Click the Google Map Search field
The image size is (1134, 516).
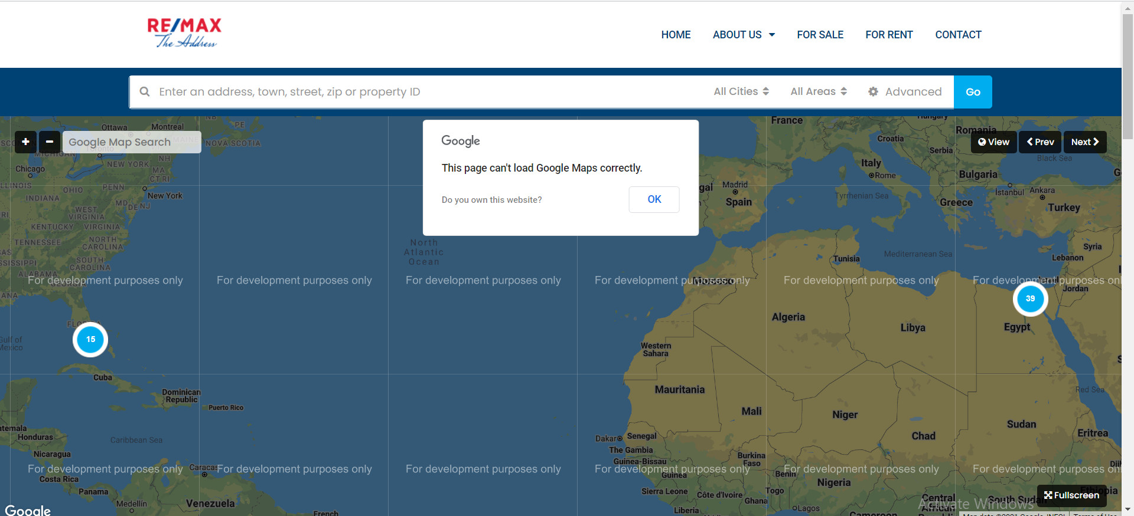pos(132,142)
